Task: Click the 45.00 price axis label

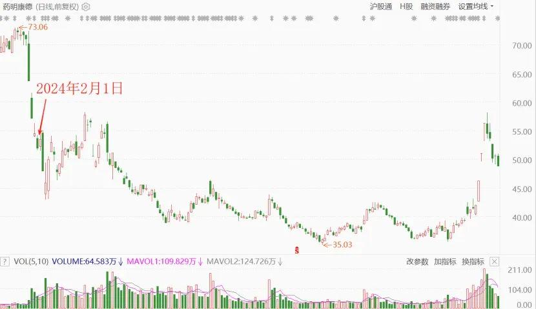Action: (522, 189)
